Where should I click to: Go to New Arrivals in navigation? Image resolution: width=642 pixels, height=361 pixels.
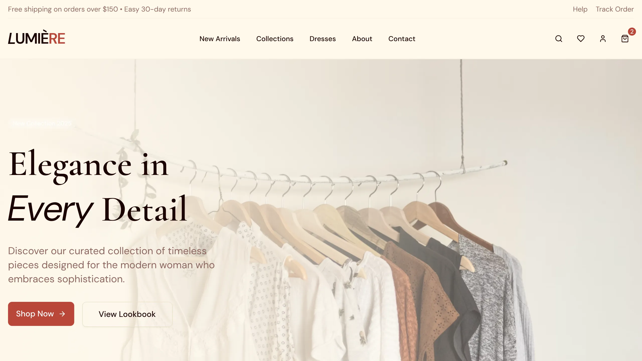coord(220,39)
